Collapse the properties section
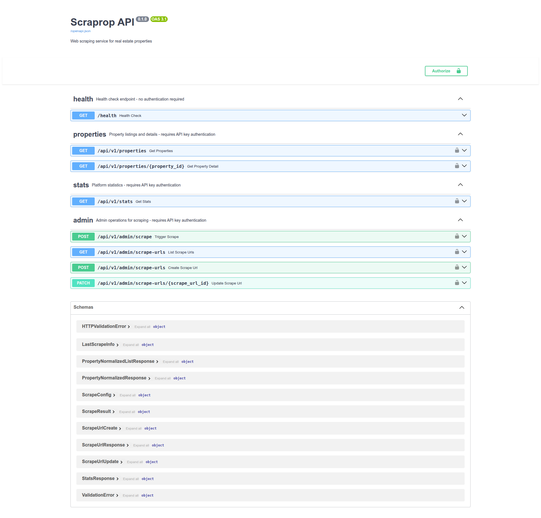This screenshot has width=541, height=518. (460, 134)
